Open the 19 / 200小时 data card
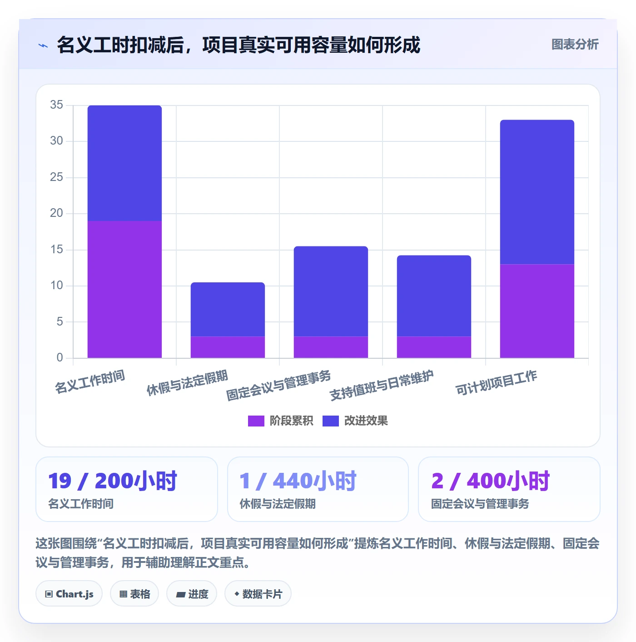Image resolution: width=636 pixels, height=642 pixels. [x=127, y=489]
